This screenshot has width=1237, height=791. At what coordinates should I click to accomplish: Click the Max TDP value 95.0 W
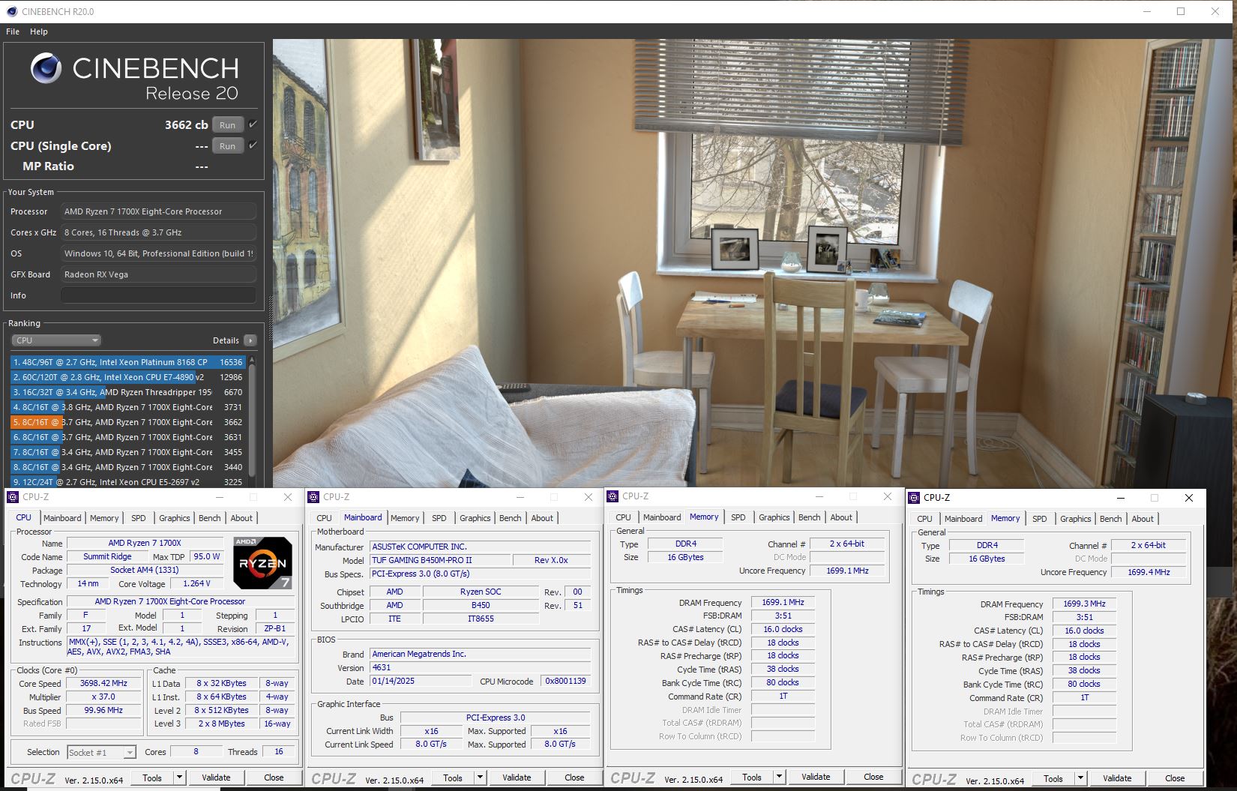click(207, 556)
